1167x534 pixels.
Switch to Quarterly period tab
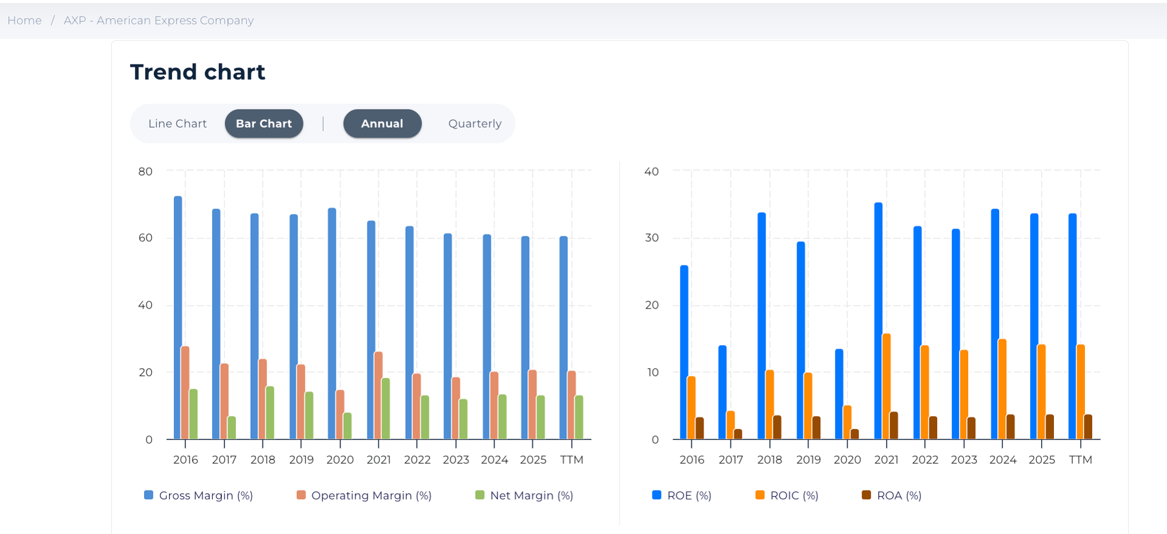click(x=474, y=124)
